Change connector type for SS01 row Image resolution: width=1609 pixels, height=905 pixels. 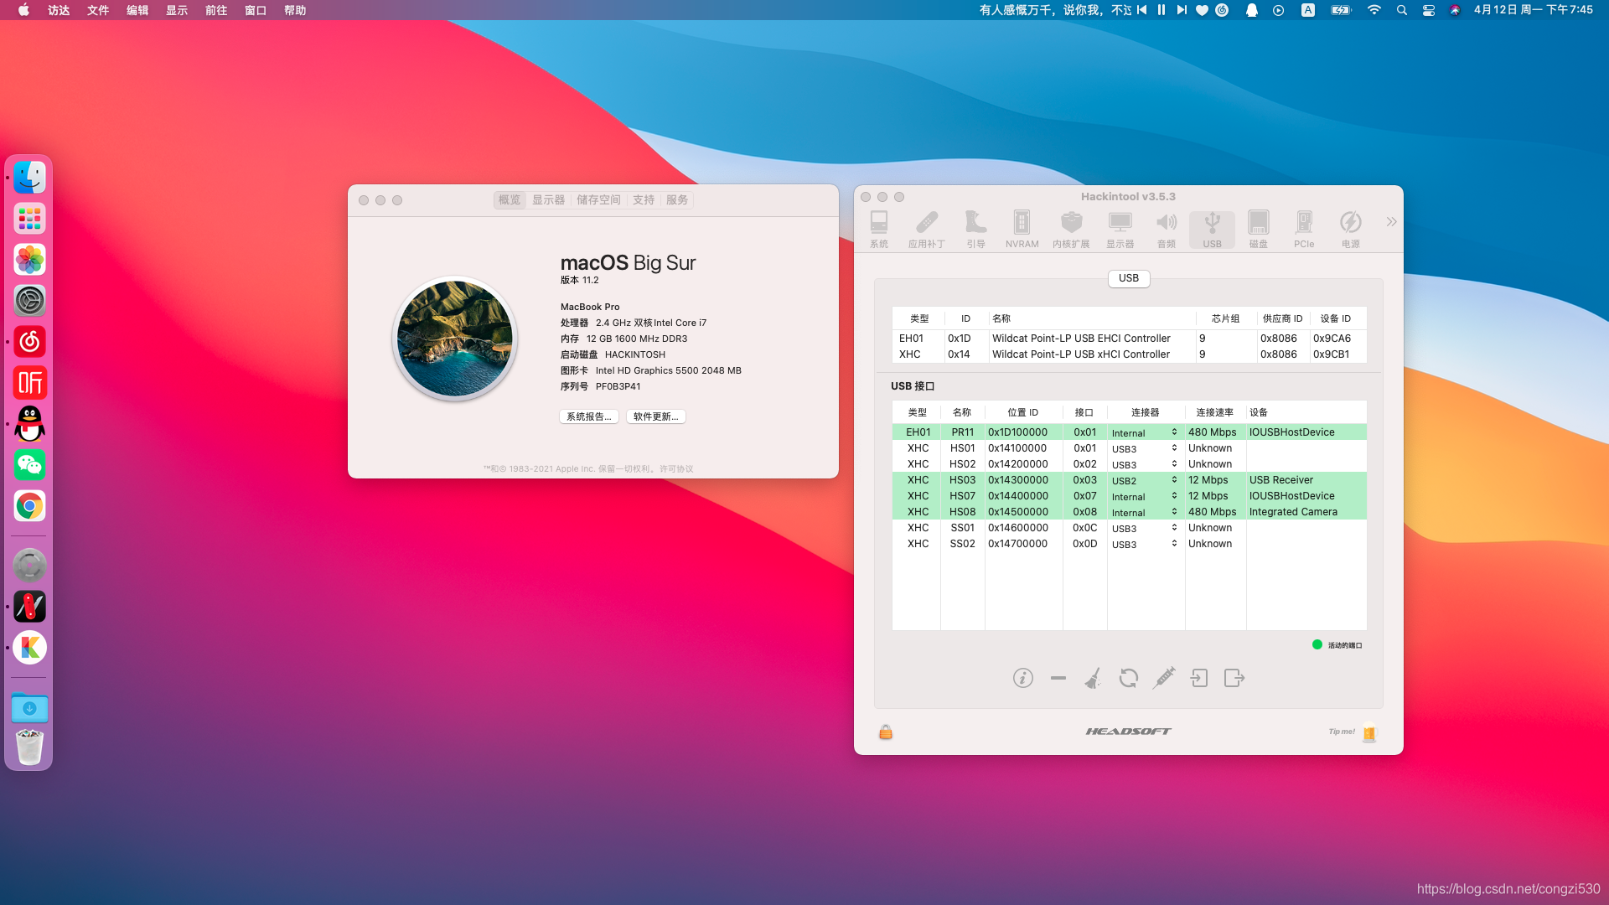point(1145,528)
